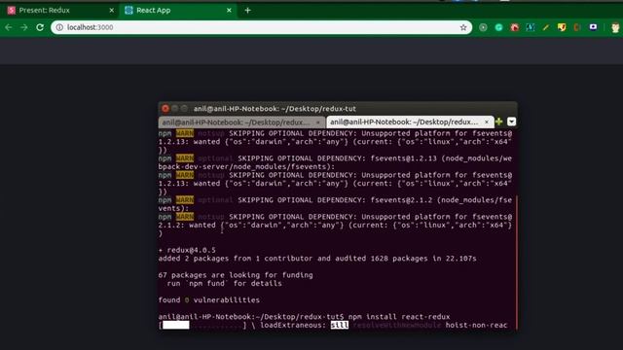Close the terminal window
623x350 pixels.
[x=165, y=108]
